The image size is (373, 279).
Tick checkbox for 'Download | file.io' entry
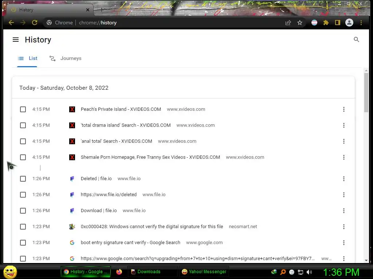coord(23,211)
